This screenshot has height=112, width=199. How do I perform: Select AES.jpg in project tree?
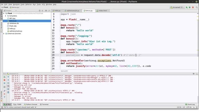[x=12, y=18]
